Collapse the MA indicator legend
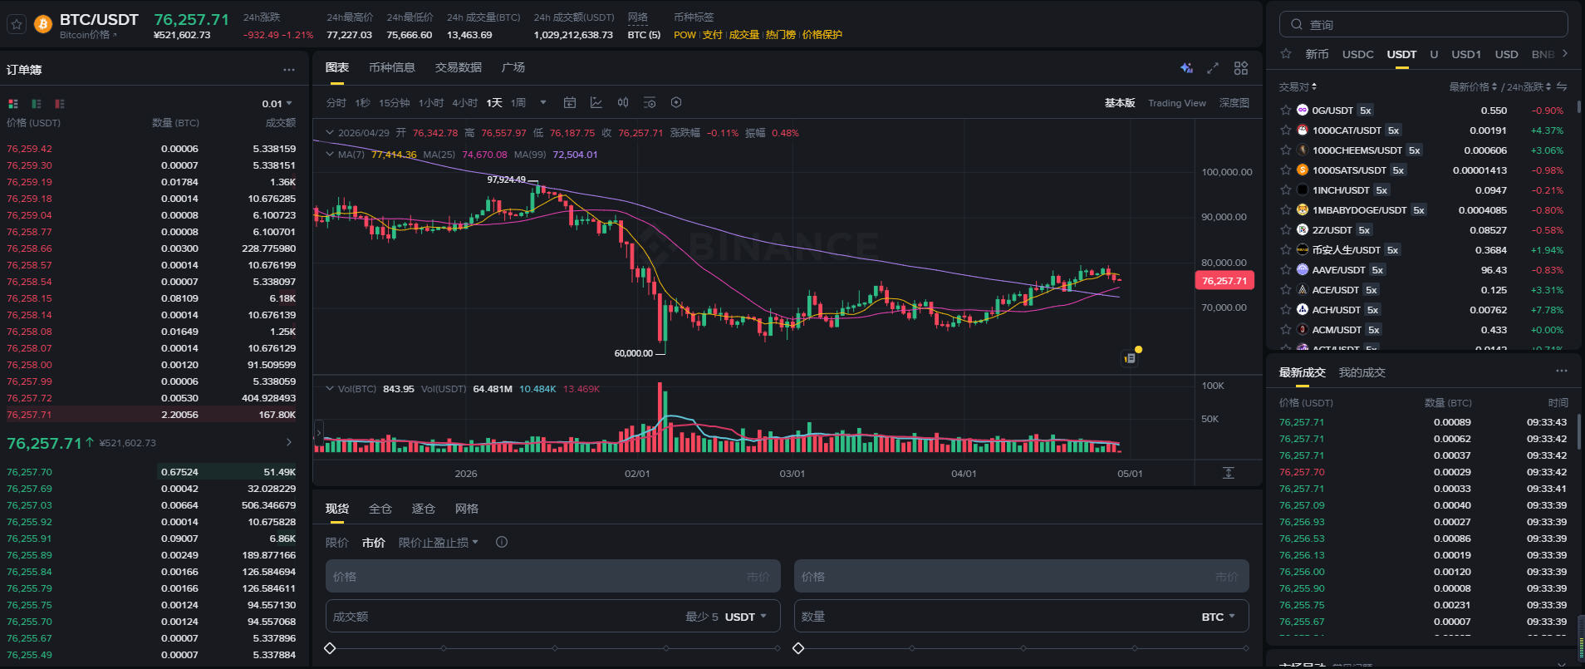 click(330, 154)
